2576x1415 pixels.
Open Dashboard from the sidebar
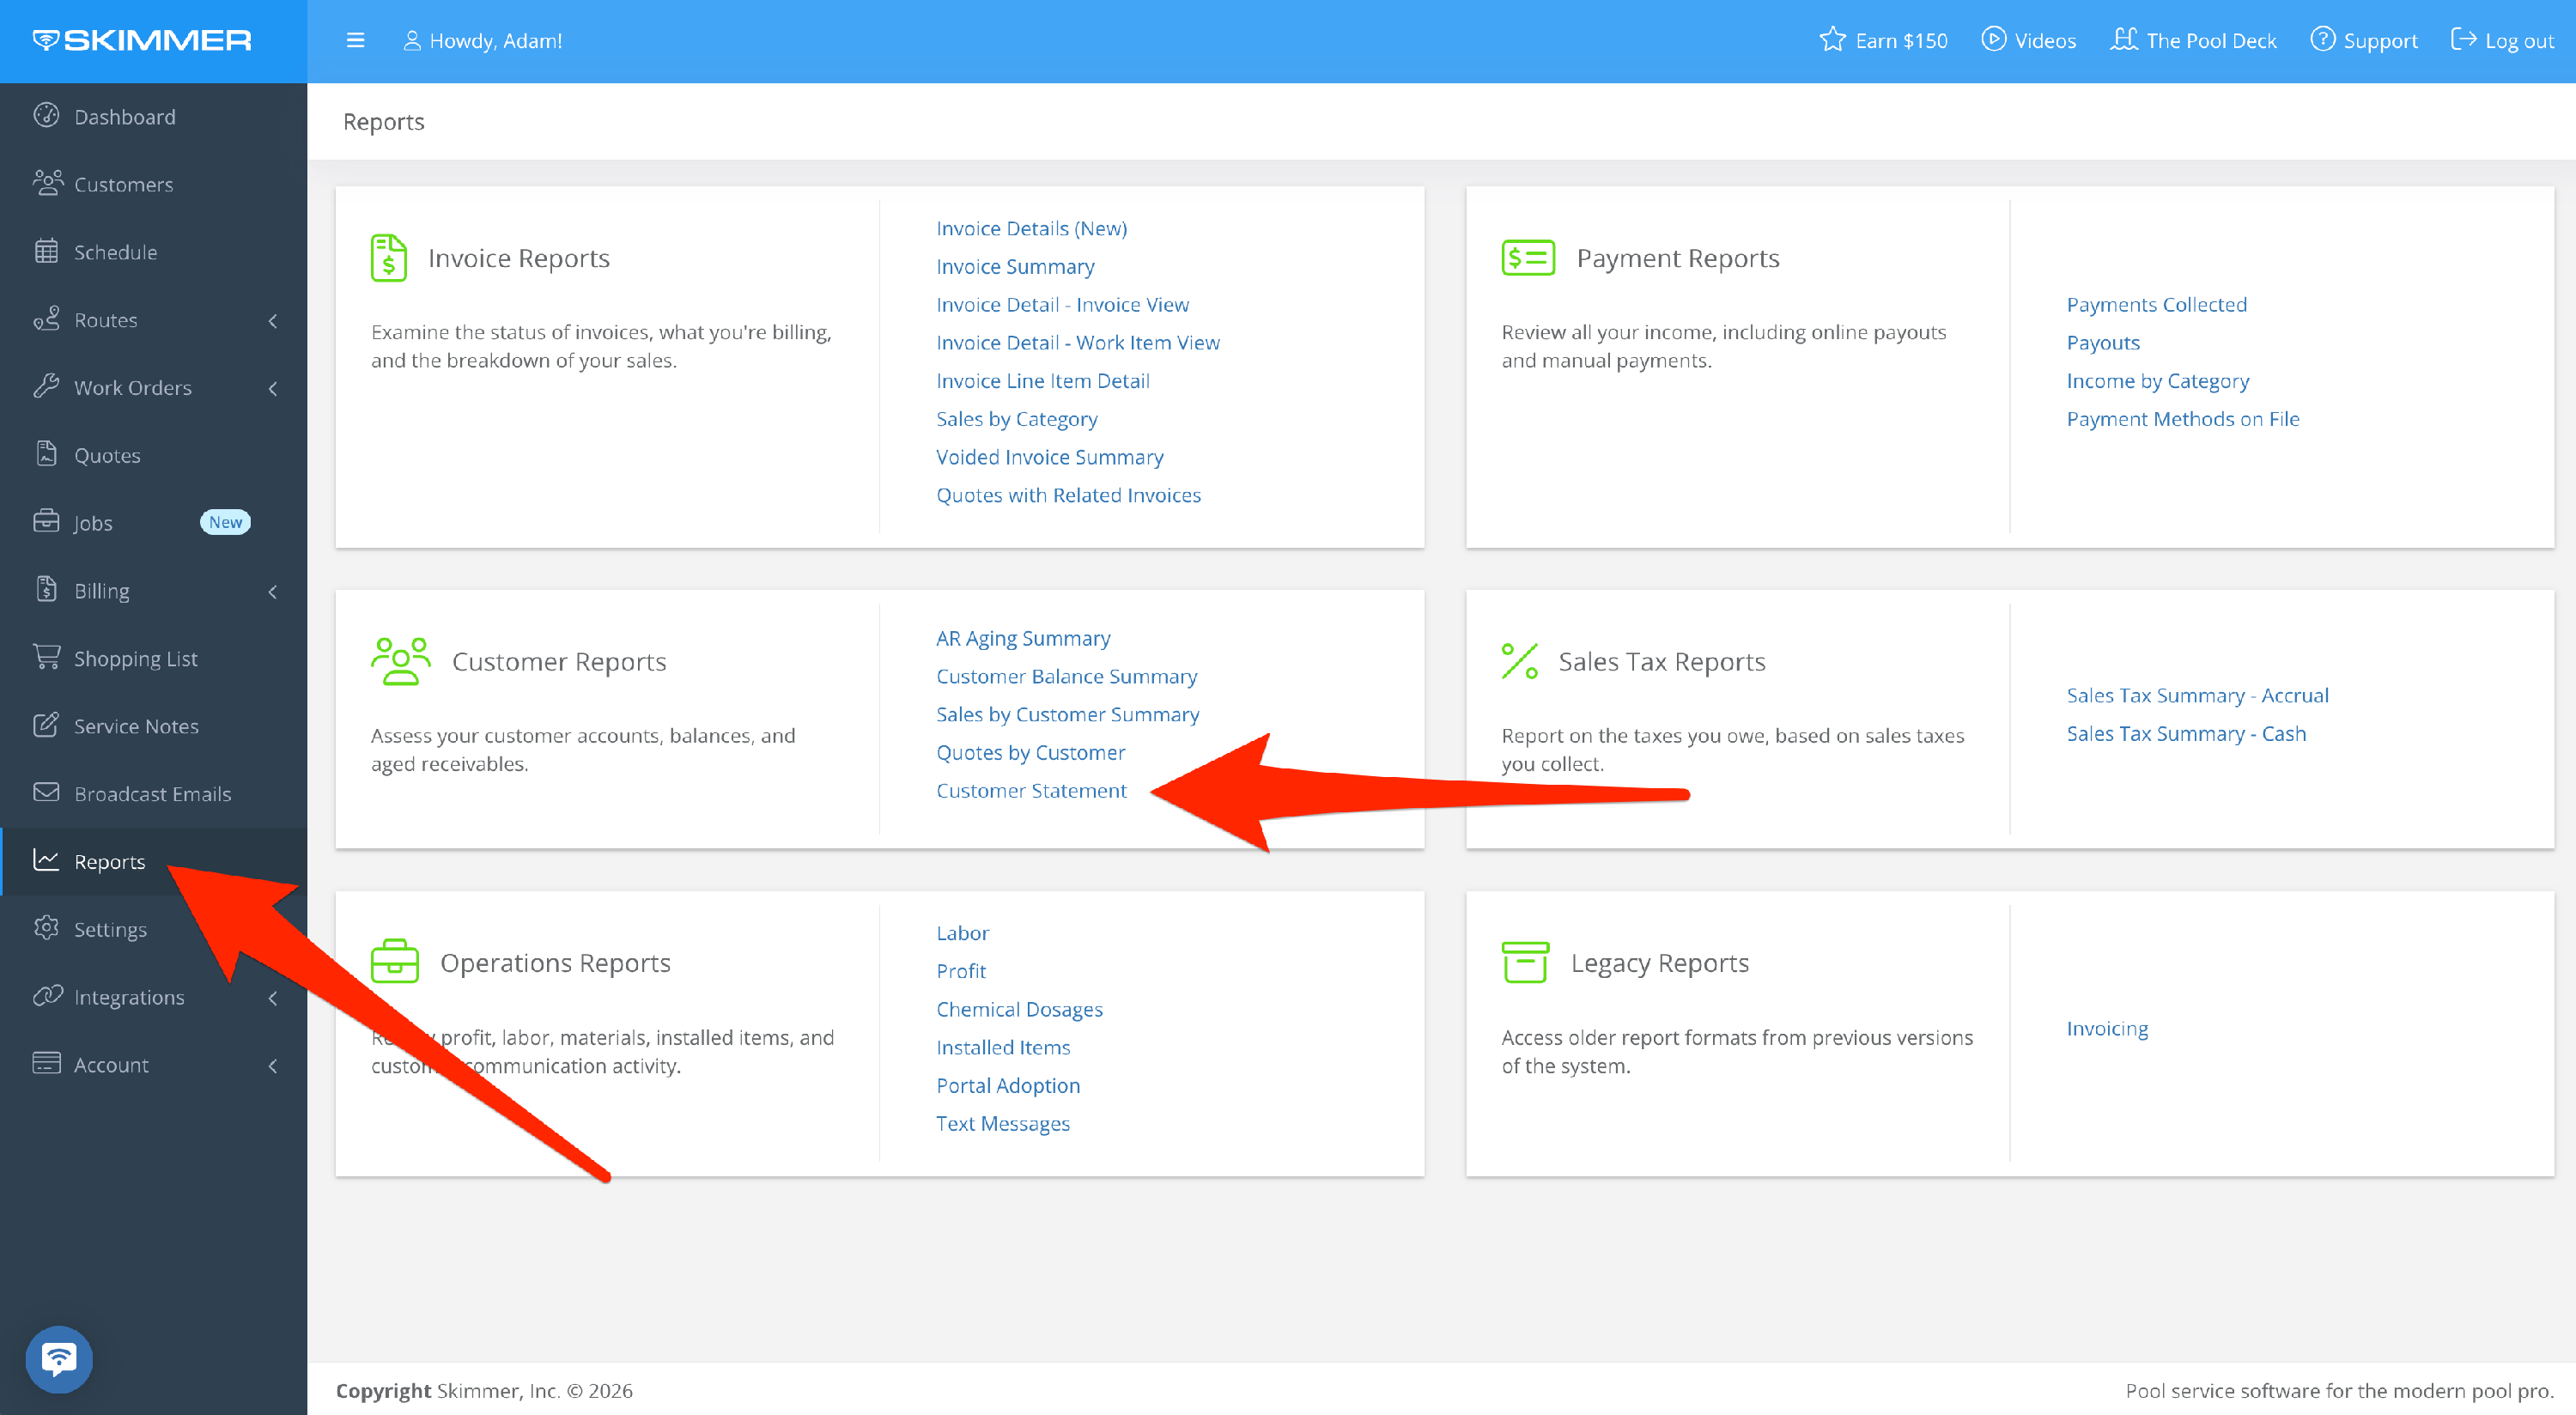click(124, 117)
